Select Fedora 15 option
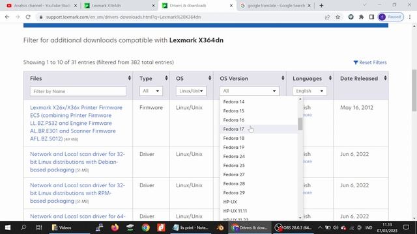Screen dimensions: 417x234 (259, 111)
